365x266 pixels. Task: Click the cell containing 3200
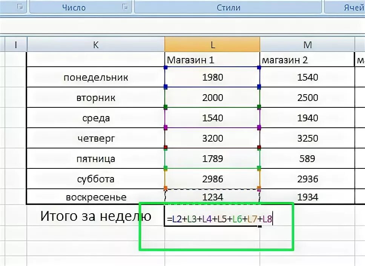(x=213, y=138)
